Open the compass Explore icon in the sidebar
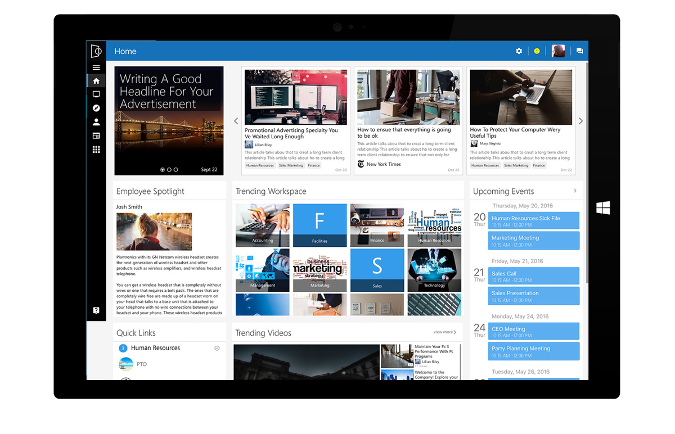 pyautogui.click(x=96, y=108)
